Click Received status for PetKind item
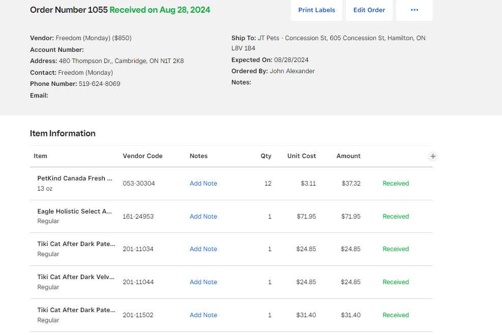 (x=395, y=184)
